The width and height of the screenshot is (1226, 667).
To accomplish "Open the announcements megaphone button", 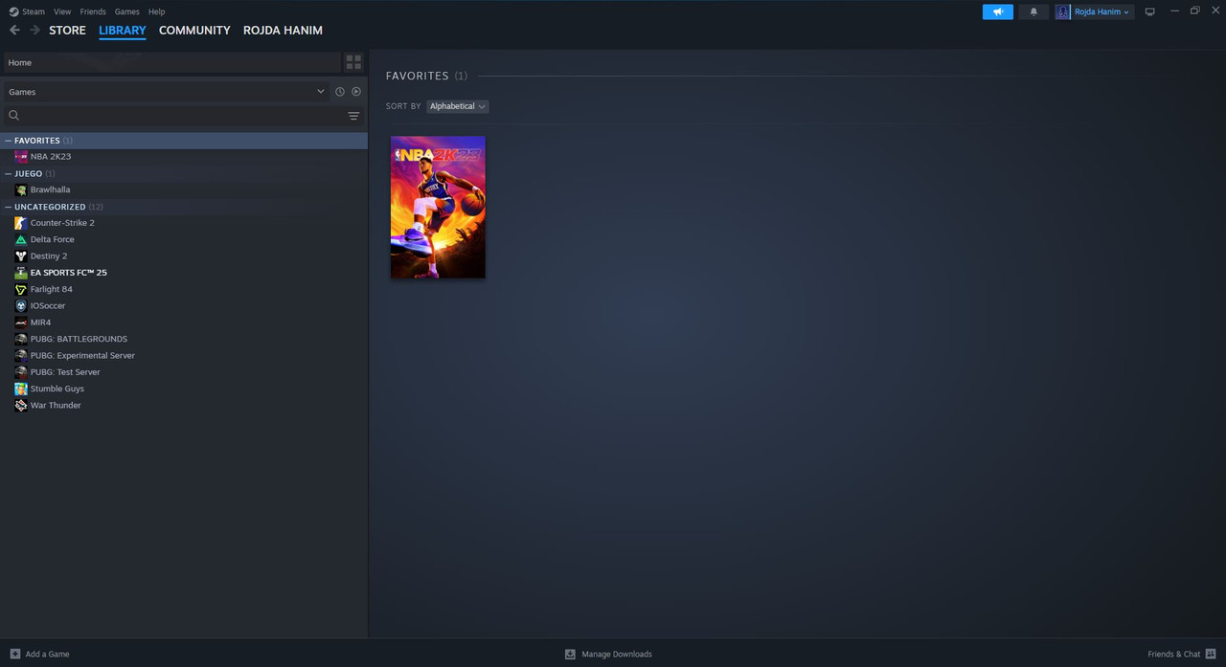I will point(997,11).
